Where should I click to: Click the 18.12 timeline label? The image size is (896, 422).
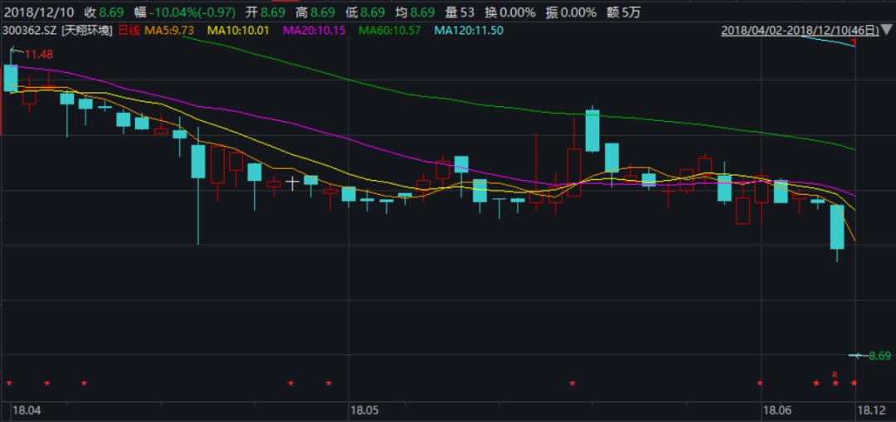[871, 410]
